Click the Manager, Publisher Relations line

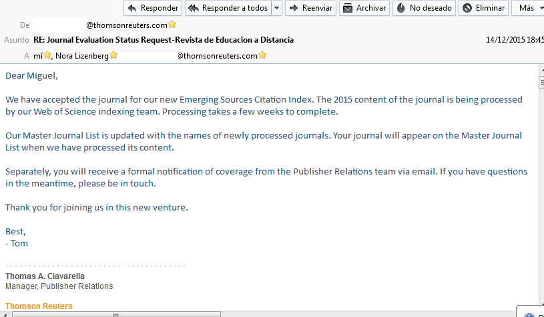(x=59, y=286)
